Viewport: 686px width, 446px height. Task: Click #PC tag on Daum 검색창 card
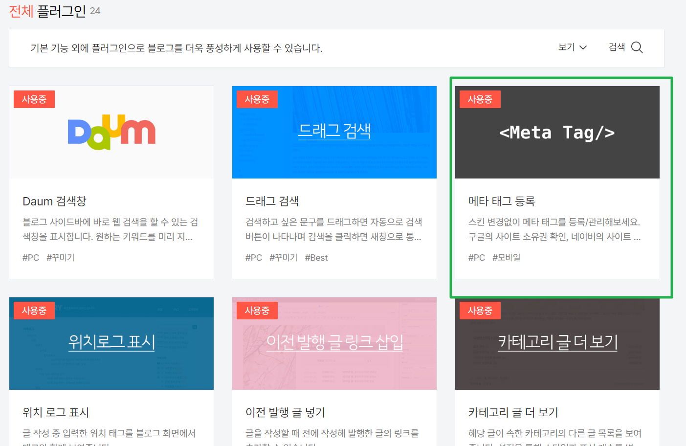click(x=31, y=258)
